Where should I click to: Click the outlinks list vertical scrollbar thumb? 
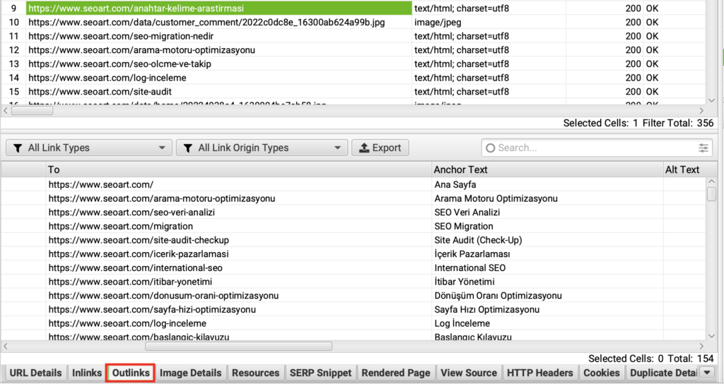(x=712, y=193)
